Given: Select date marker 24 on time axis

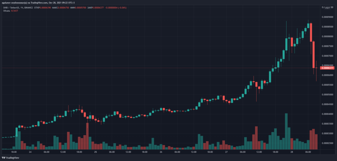Looking at the screenshot, I should click(30, 152).
